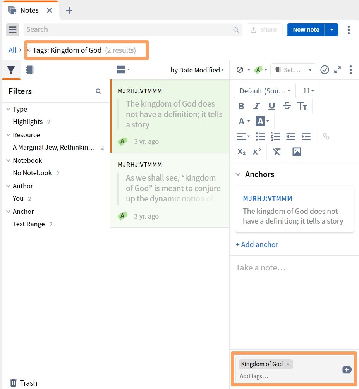Insert a numbered list

pos(275,136)
